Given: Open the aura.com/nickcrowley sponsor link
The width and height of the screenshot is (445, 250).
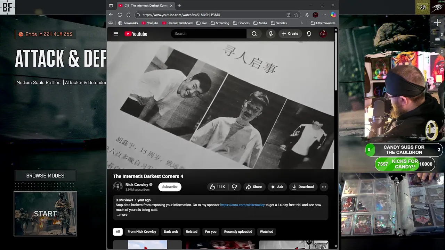Looking at the screenshot, I should click(242, 205).
